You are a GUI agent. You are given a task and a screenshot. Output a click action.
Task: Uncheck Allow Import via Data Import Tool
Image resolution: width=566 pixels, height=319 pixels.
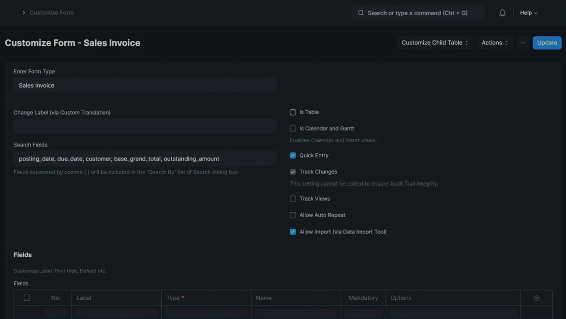(293, 232)
